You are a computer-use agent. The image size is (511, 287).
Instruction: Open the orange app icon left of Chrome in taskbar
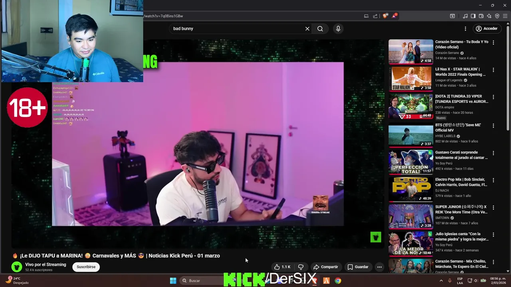(326, 281)
